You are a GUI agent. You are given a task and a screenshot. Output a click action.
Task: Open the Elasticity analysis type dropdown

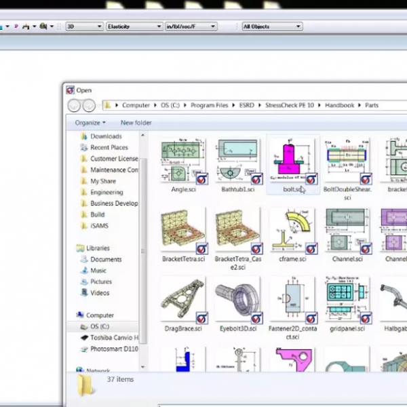134,26
